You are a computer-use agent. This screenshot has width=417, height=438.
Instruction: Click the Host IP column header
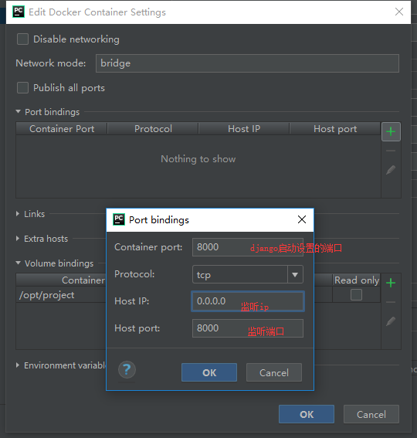[244, 129]
